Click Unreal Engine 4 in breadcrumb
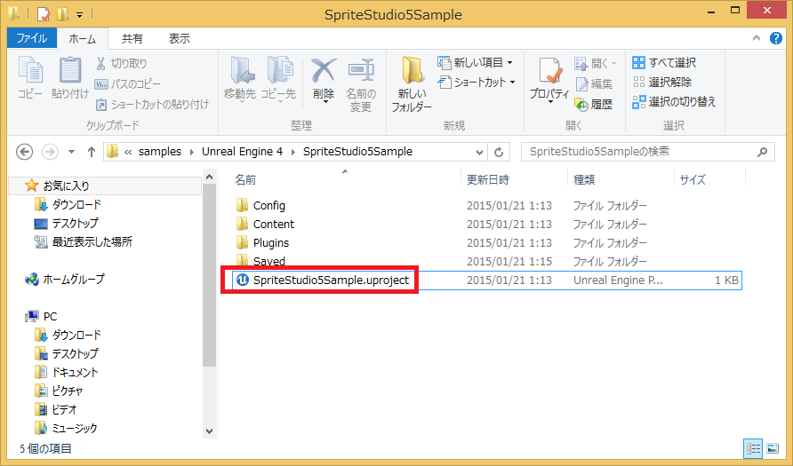Viewport: 793px width, 466px height. click(242, 152)
